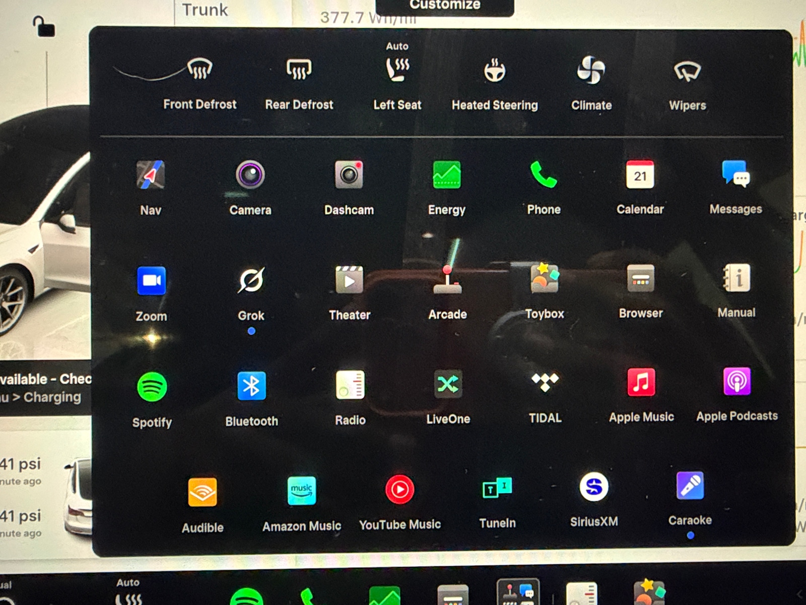The width and height of the screenshot is (806, 605).
Task: Open the owner's Manual
Action: point(736,277)
